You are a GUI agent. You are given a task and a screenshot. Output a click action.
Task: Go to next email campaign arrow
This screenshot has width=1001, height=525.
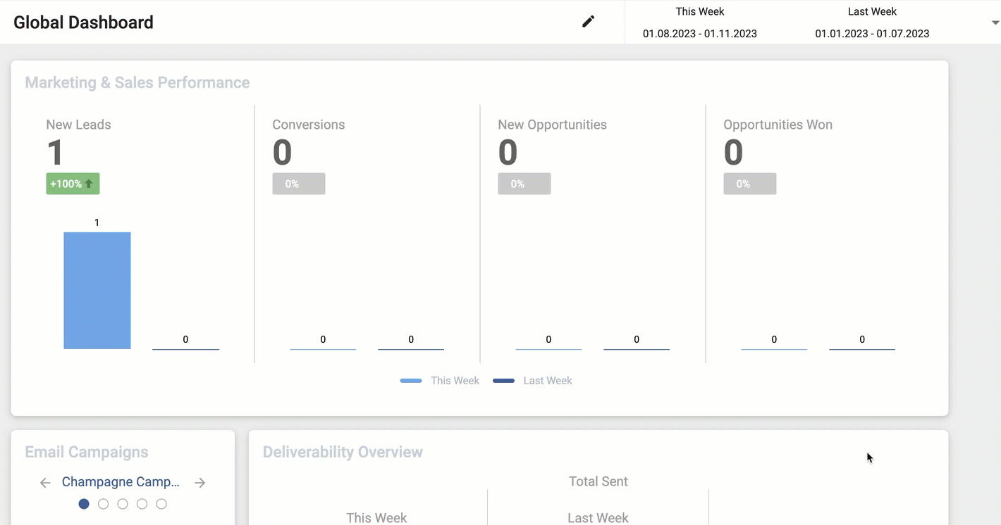200,483
